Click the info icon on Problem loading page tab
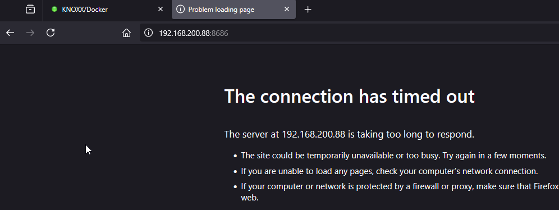The image size is (559, 210). coord(180,10)
